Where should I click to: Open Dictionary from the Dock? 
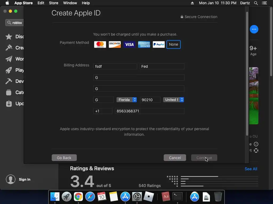[x=166, y=197]
